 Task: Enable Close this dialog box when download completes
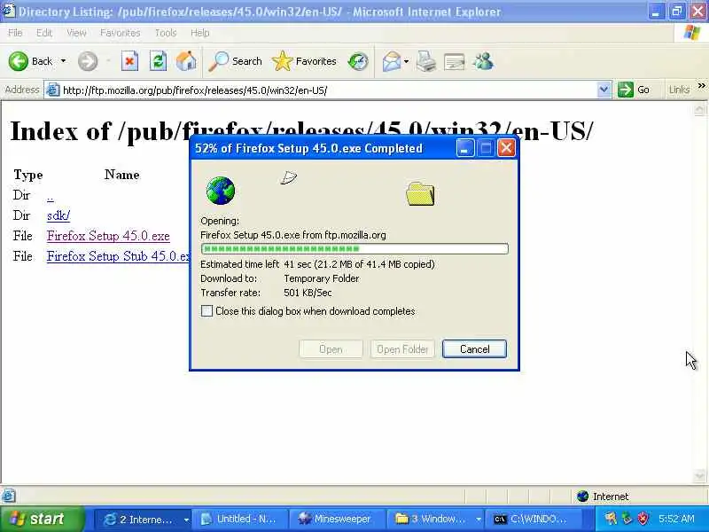(206, 311)
